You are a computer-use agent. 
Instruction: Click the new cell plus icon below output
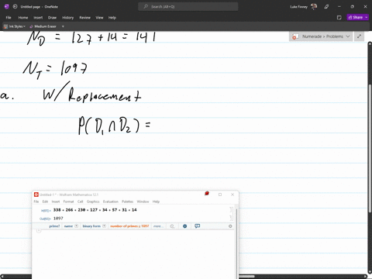39,230
